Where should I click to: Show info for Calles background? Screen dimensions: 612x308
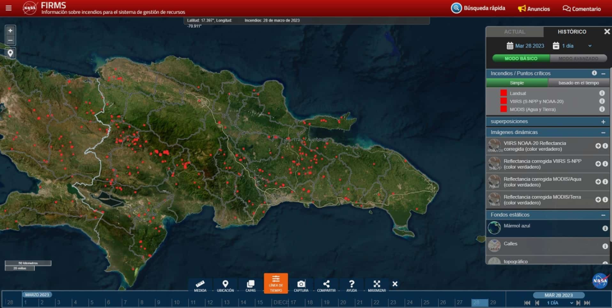(605, 246)
